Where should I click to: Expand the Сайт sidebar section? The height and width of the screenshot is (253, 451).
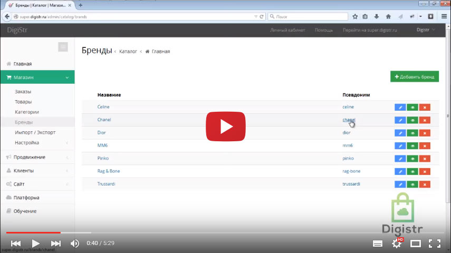coord(37,184)
